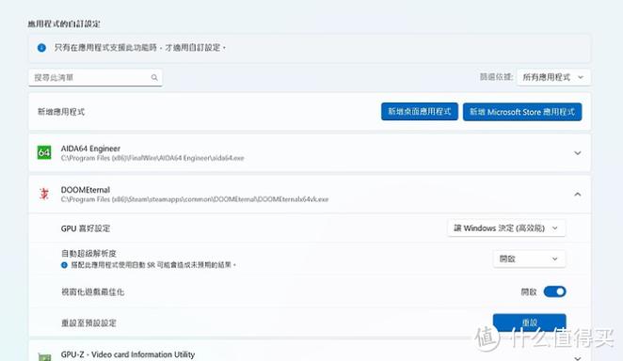Click 新增 Microsoft Store 應用程式 button

[522, 112]
